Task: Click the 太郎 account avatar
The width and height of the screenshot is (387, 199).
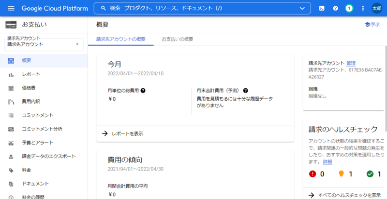Action: (x=377, y=9)
